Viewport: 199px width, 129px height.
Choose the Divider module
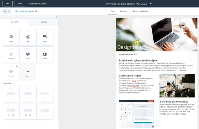click(11, 55)
